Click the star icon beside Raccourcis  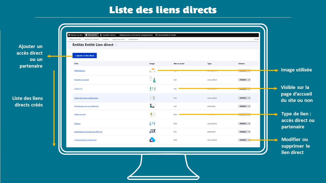tap(86, 35)
